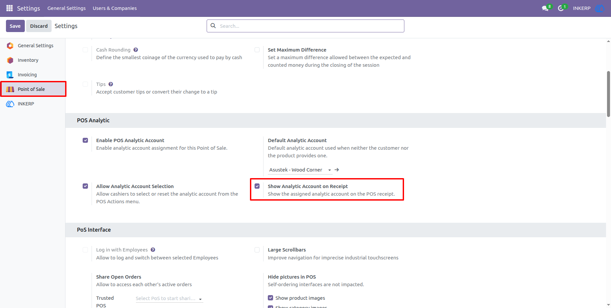Open the Asustek analytic account external link arrow

tap(337, 170)
